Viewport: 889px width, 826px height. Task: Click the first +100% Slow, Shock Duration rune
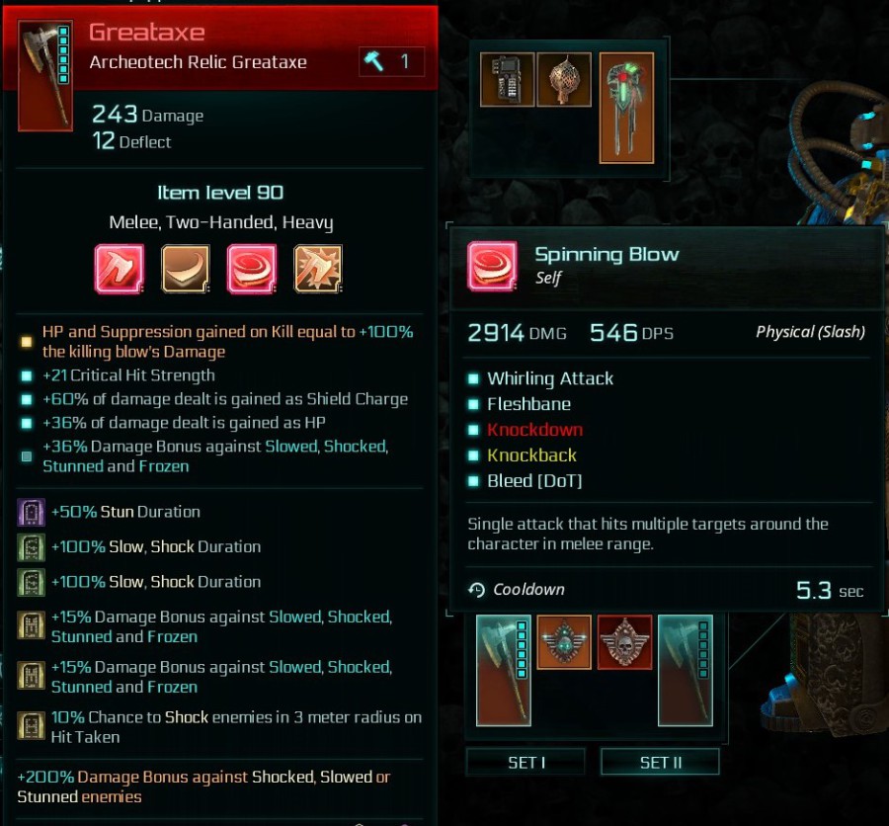pyautogui.click(x=32, y=547)
